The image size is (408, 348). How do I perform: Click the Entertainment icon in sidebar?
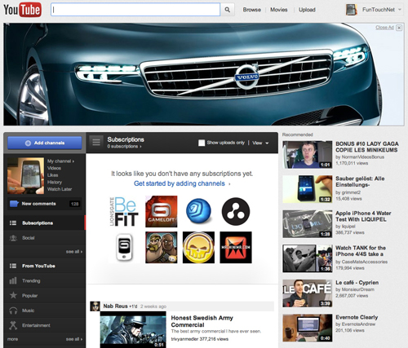tap(13, 325)
